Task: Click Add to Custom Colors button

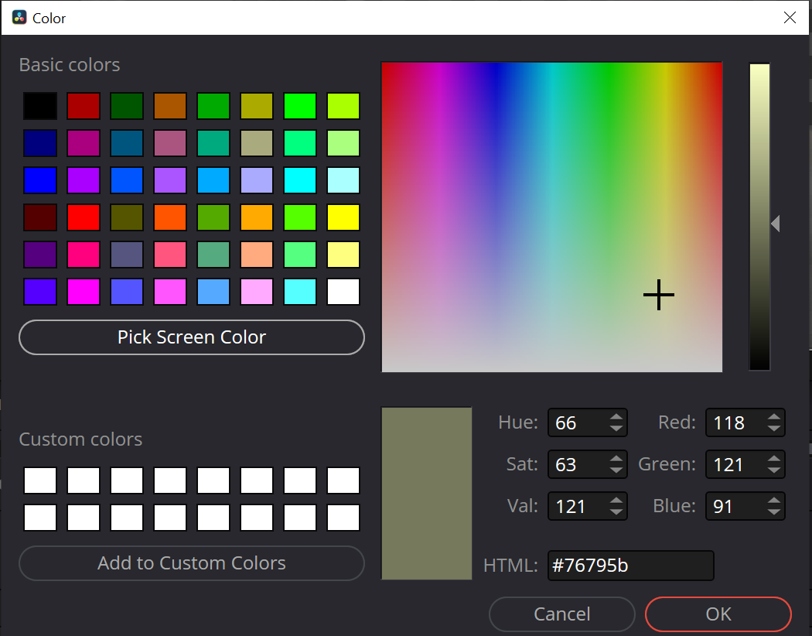Action: coord(191,563)
